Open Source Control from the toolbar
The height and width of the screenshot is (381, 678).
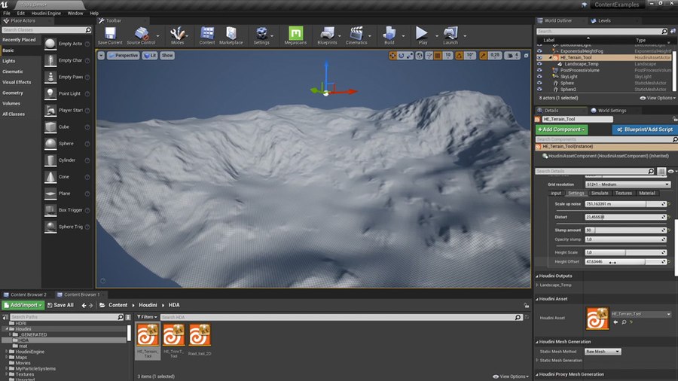(x=141, y=35)
